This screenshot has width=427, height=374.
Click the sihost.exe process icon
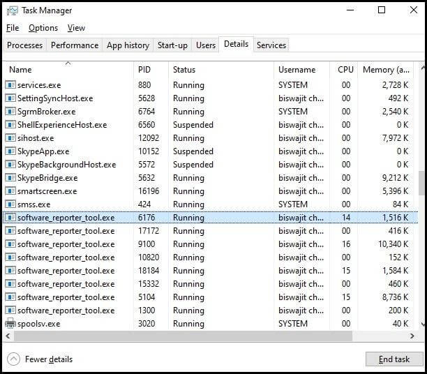point(10,138)
